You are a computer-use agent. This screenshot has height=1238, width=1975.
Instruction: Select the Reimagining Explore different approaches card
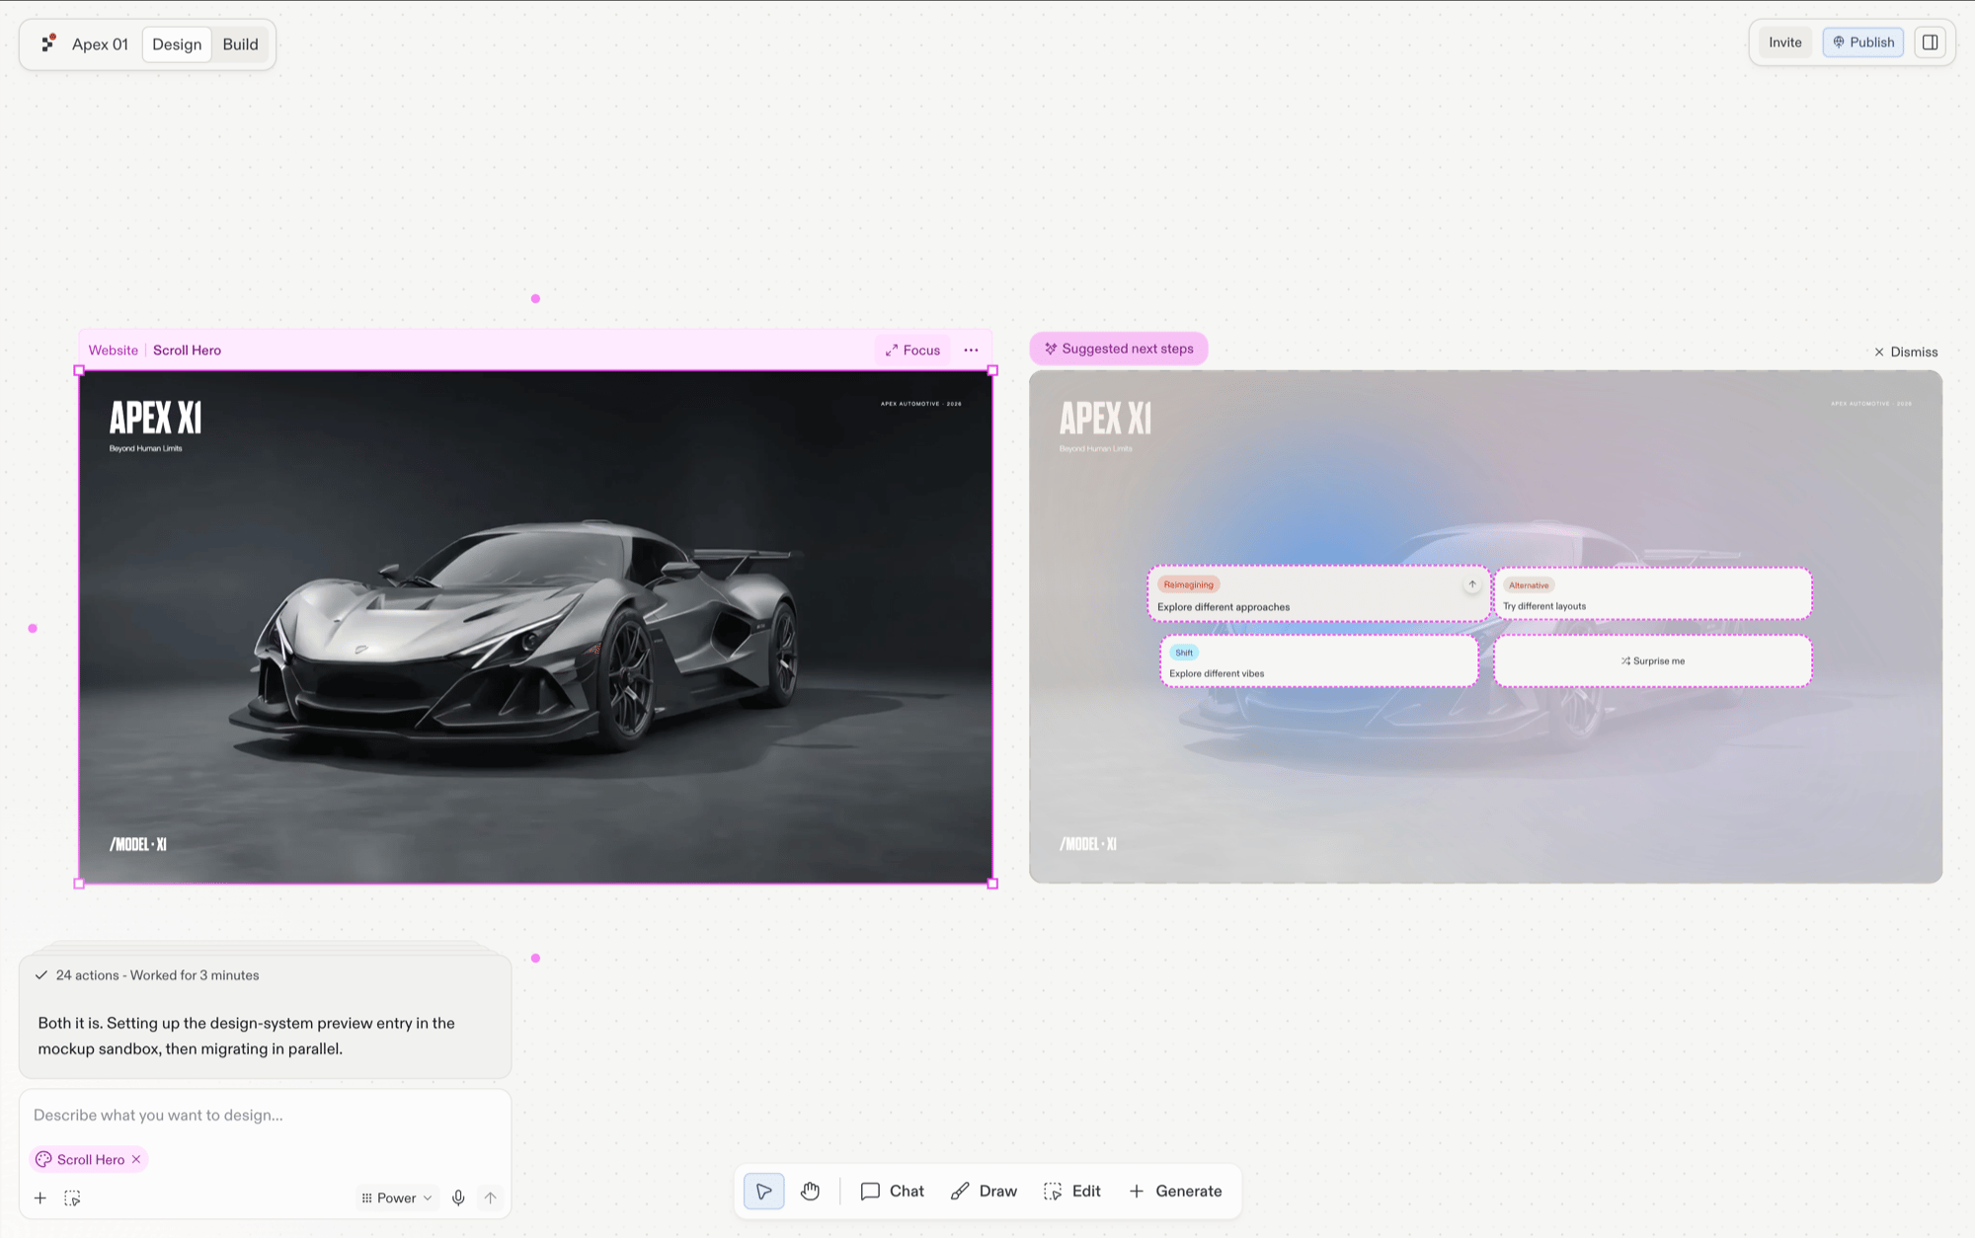pyautogui.click(x=1318, y=594)
